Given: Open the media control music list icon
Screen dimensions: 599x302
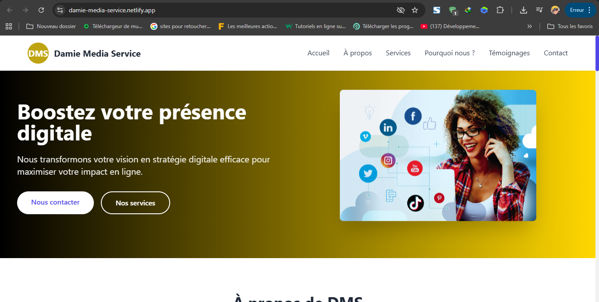Looking at the screenshot, I should pos(539,10).
